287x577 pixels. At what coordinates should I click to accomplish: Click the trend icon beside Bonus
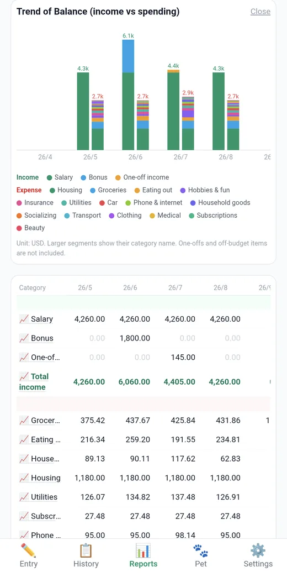click(24, 338)
